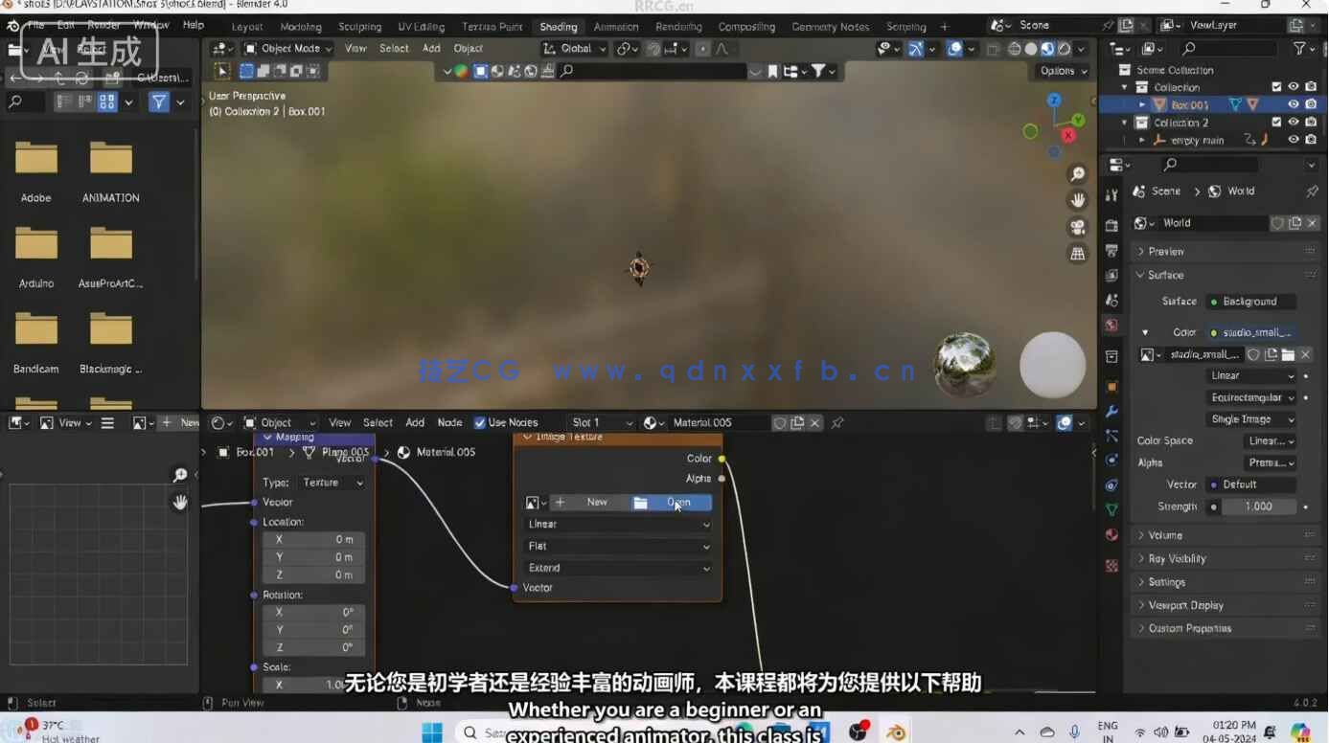Click the yellow Color output socket of Image Texture
The height and width of the screenshot is (743, 1329).
pyautogui.click(x=722, y=458)
